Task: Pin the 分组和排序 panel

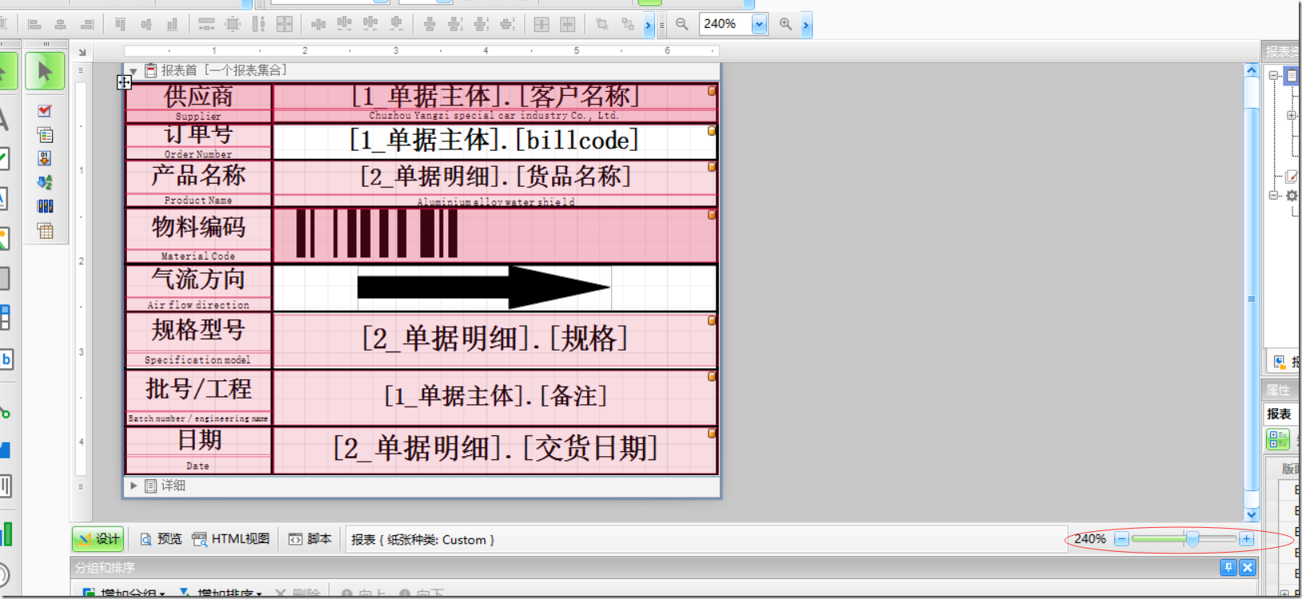Action: pos(1229,568)
